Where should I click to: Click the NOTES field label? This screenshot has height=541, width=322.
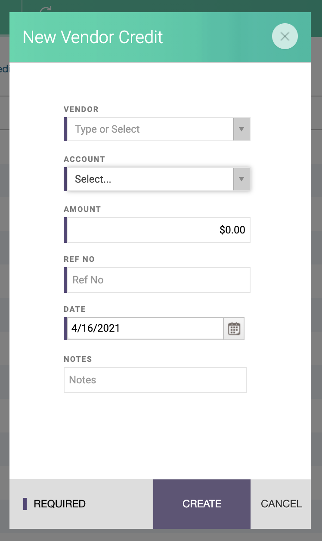(78, 359)
